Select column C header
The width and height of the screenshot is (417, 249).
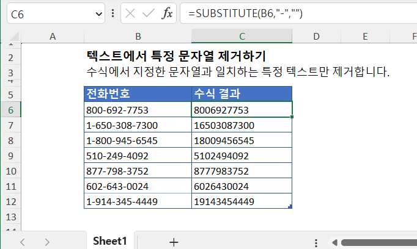click(x=242, y=37)
